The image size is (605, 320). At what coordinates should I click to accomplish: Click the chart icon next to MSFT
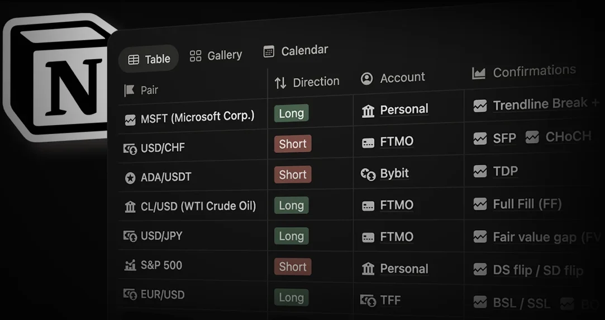pos(130,120)
